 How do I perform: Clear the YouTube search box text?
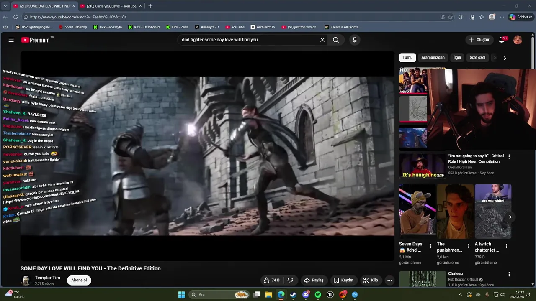[x=322, y=40]
